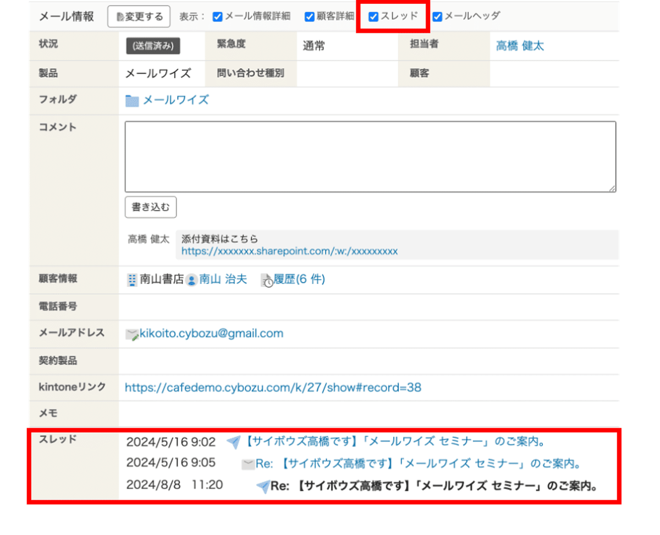Open the company icon for 南山書店
This screenshot has width=660, height=535.
point(132,280)
